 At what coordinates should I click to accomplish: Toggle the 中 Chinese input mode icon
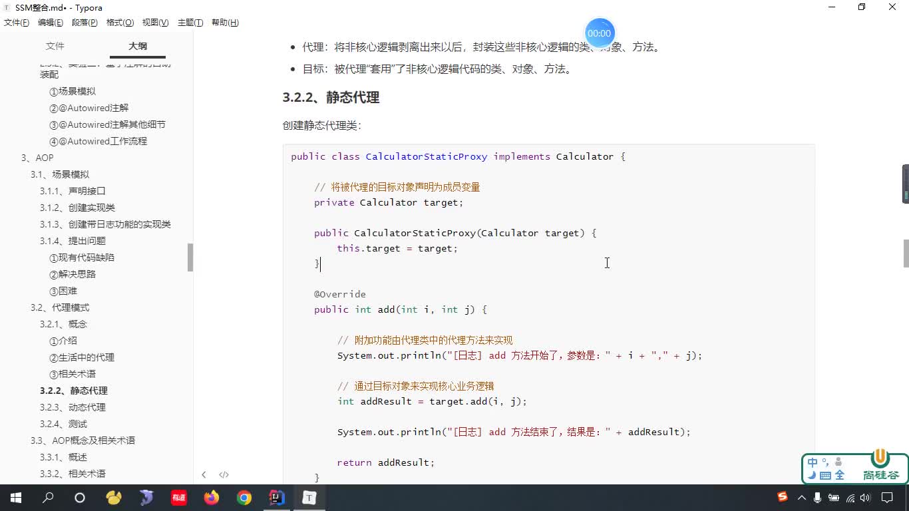pyautogui.click(x=813, y=462)
